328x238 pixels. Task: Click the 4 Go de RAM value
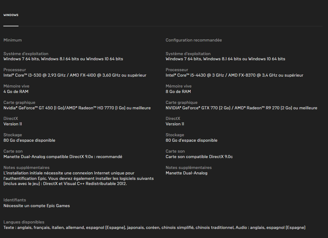point(16,92)
